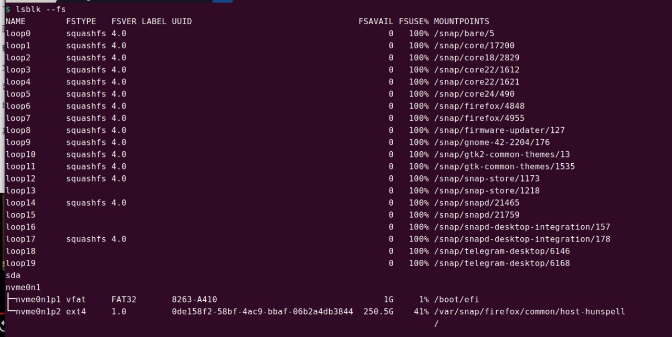This screenshot has height=337, width=672.
Task: Click the /snap/telegram-desktop/6168 mount path
Action: pyautogui.click(x=502, y=263)
